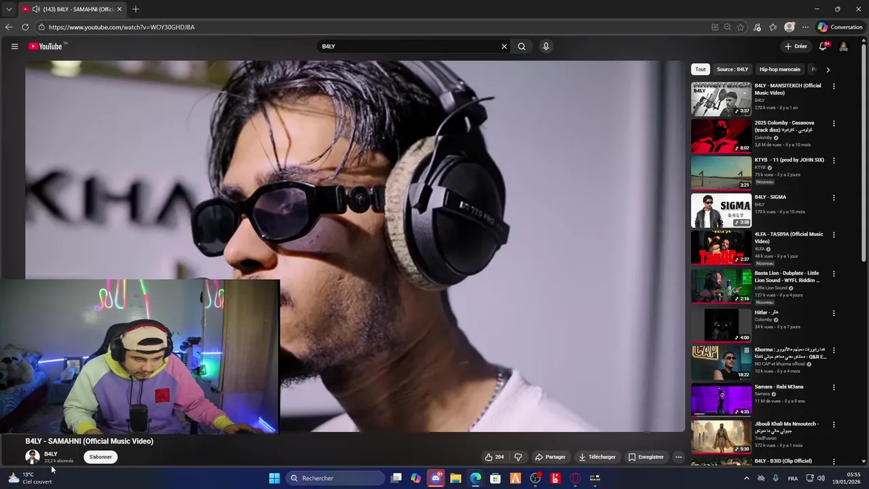
Task: Click the S'abonner subscribe button
Action: [100, 457]
